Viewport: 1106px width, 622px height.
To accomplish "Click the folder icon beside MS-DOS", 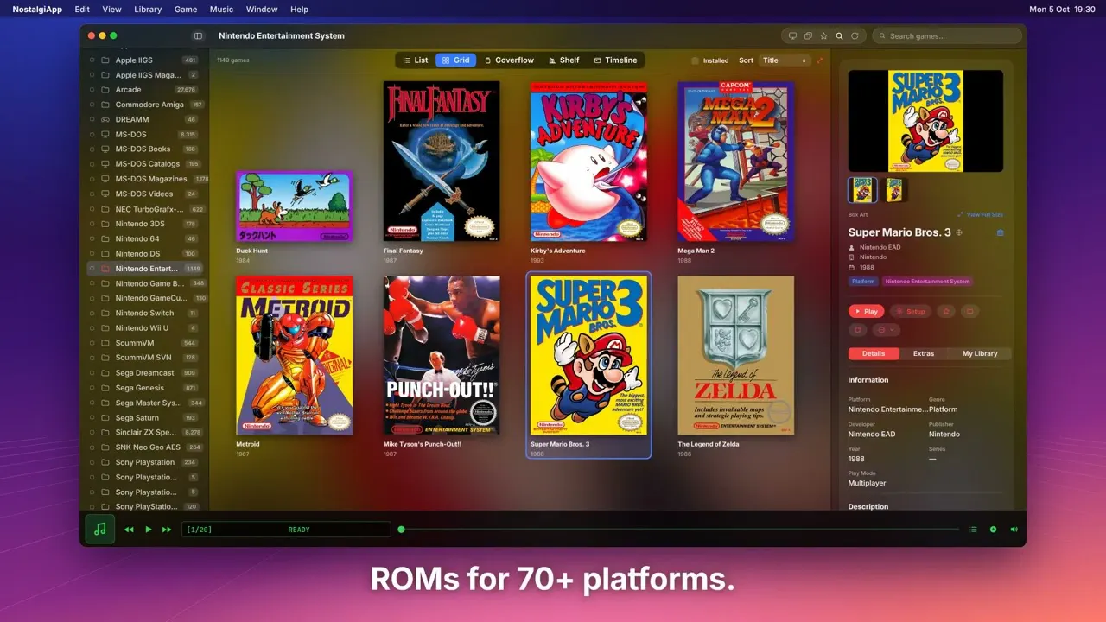I will pyautogui.click(x=105, y=135).
